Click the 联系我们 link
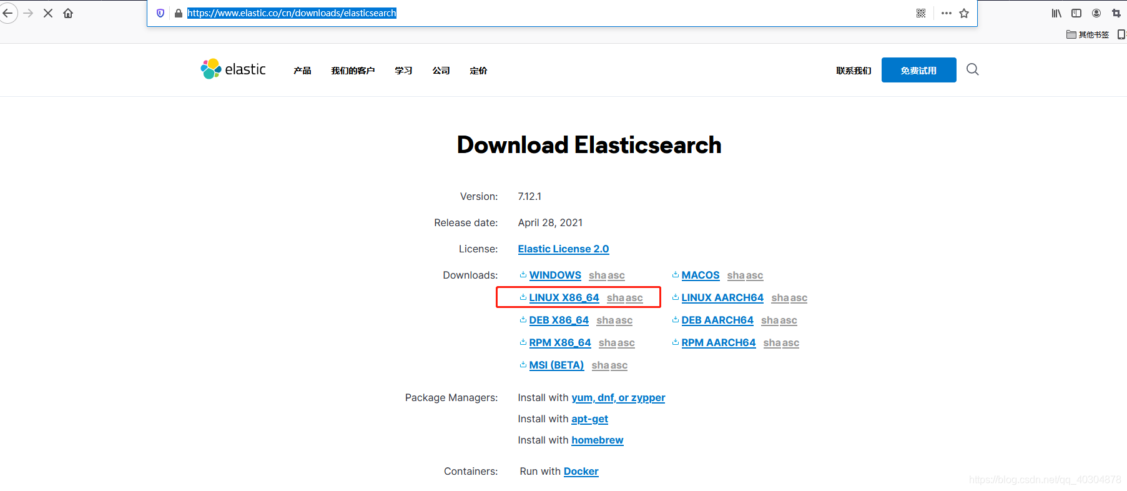1127x491 pixels. 854,71
